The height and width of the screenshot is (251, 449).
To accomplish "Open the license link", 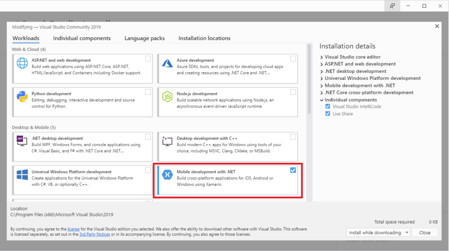I will point(73,229).
